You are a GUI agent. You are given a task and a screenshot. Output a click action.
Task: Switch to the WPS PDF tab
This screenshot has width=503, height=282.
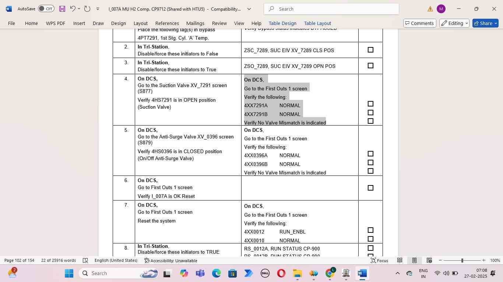point(56,23)
